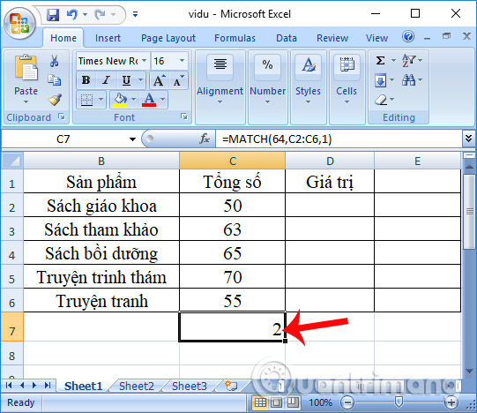Switch to Page Break Preview view
The image size is (477, 413).
click(x=293, y=402)
